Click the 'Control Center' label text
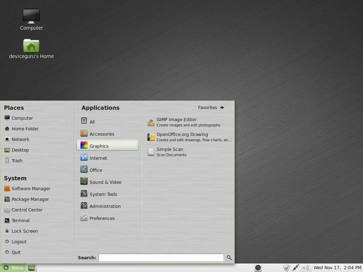The width and height of the screenshot is (363, 272). coord(27,210)
